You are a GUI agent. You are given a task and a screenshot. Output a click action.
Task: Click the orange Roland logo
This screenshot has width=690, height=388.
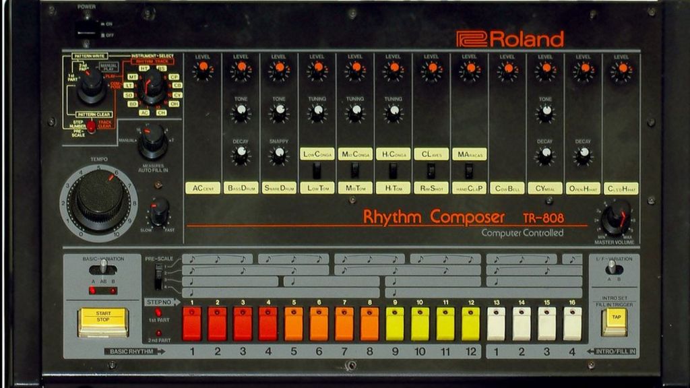pos(510,39)
